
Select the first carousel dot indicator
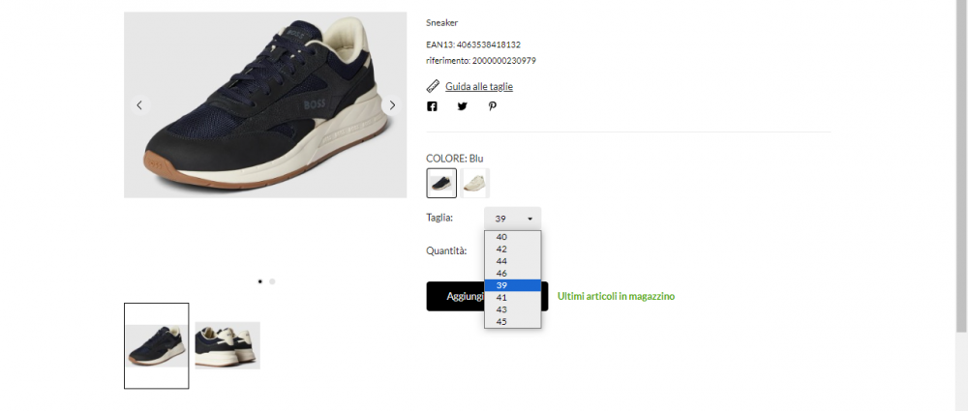[259, 281]
